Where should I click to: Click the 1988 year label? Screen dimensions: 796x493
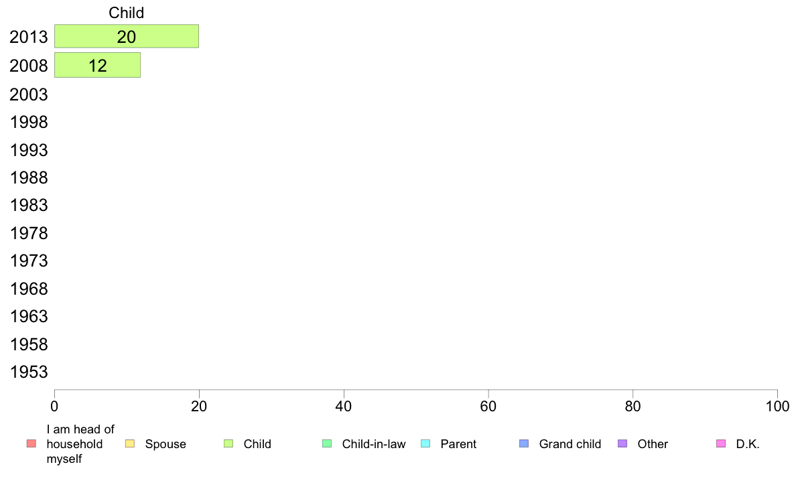point(29,178)
